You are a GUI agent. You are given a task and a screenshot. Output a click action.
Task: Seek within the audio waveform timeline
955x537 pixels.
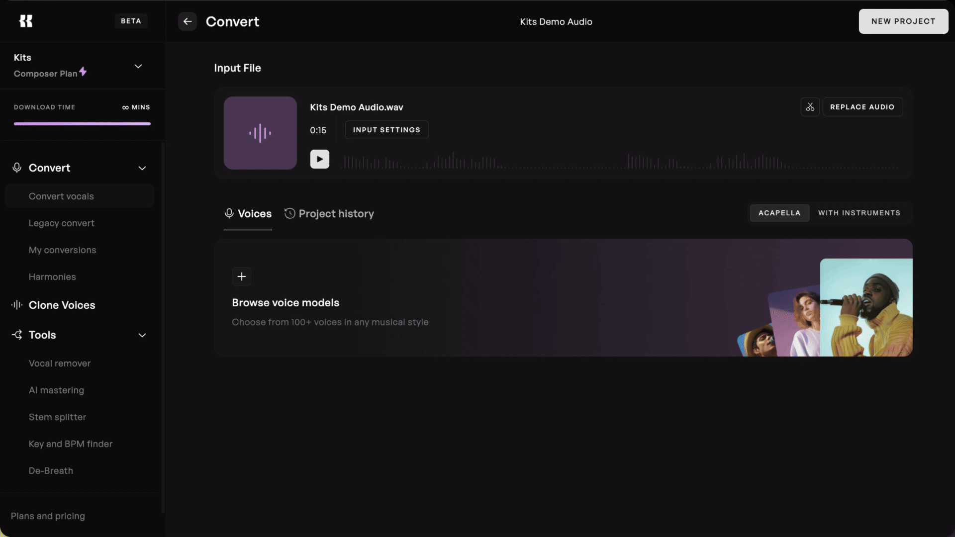[x=619, y=161]
